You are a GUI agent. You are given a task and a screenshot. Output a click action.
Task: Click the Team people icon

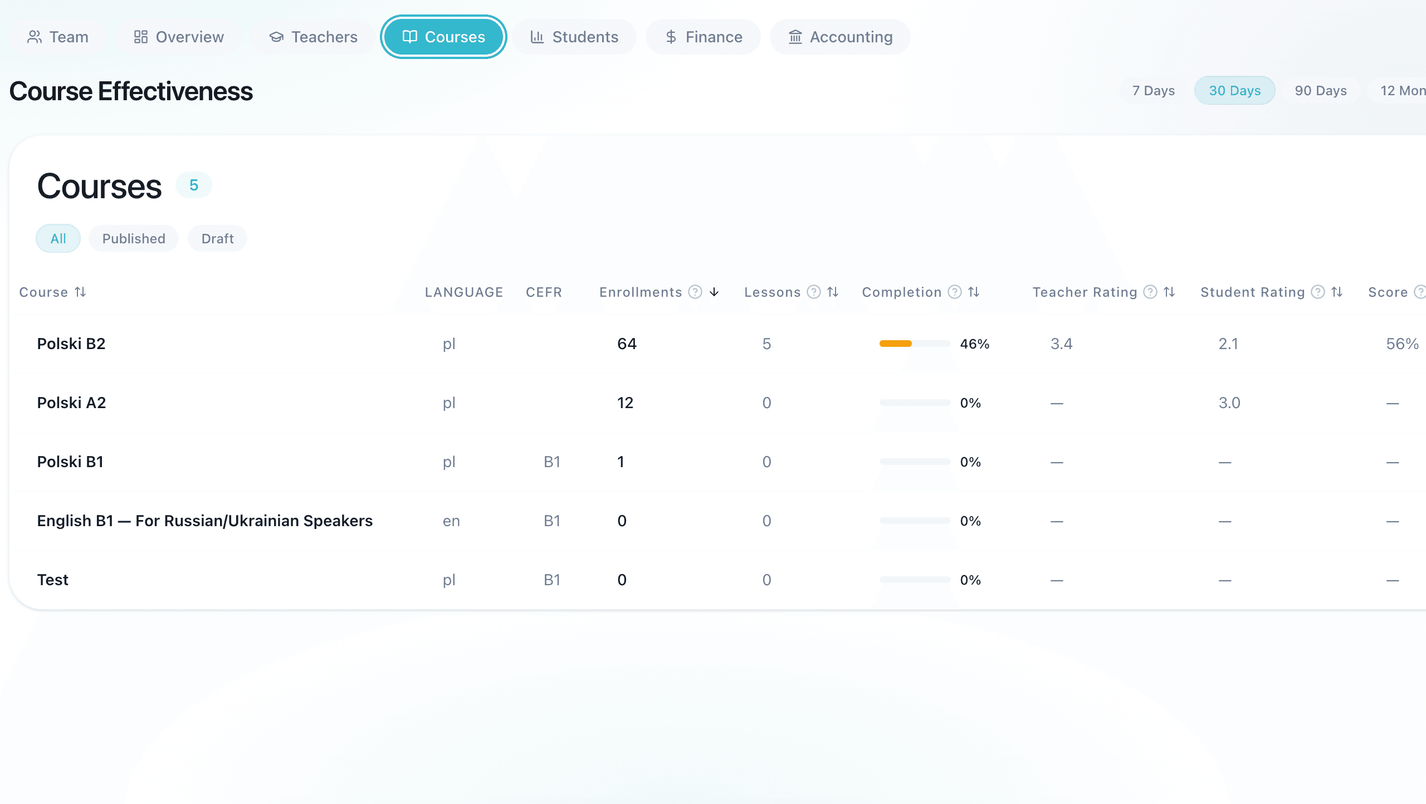(35, 37)
